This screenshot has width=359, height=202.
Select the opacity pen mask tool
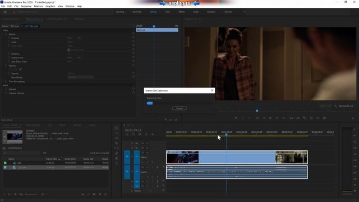pyautogui.click(x=20, y=69)
